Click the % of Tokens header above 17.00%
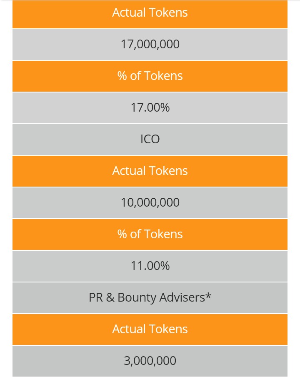This screenshot has width=300, height=377. pyautogui.click(x=150, y=76)
